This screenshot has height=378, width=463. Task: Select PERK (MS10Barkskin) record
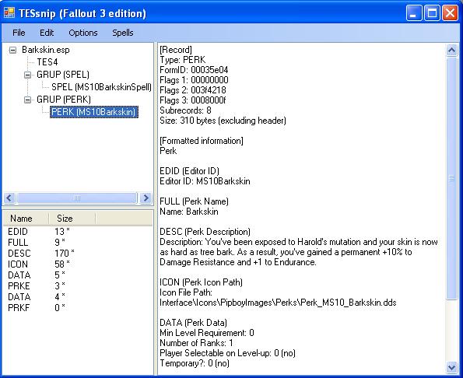pos(94,112)
